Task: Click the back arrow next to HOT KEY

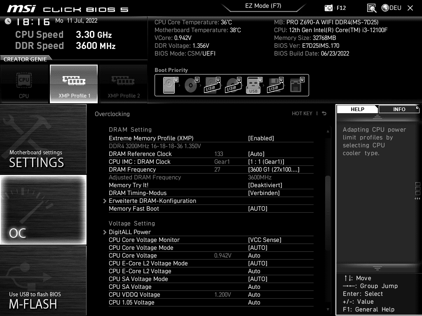Action: click(x=324, y=114)
